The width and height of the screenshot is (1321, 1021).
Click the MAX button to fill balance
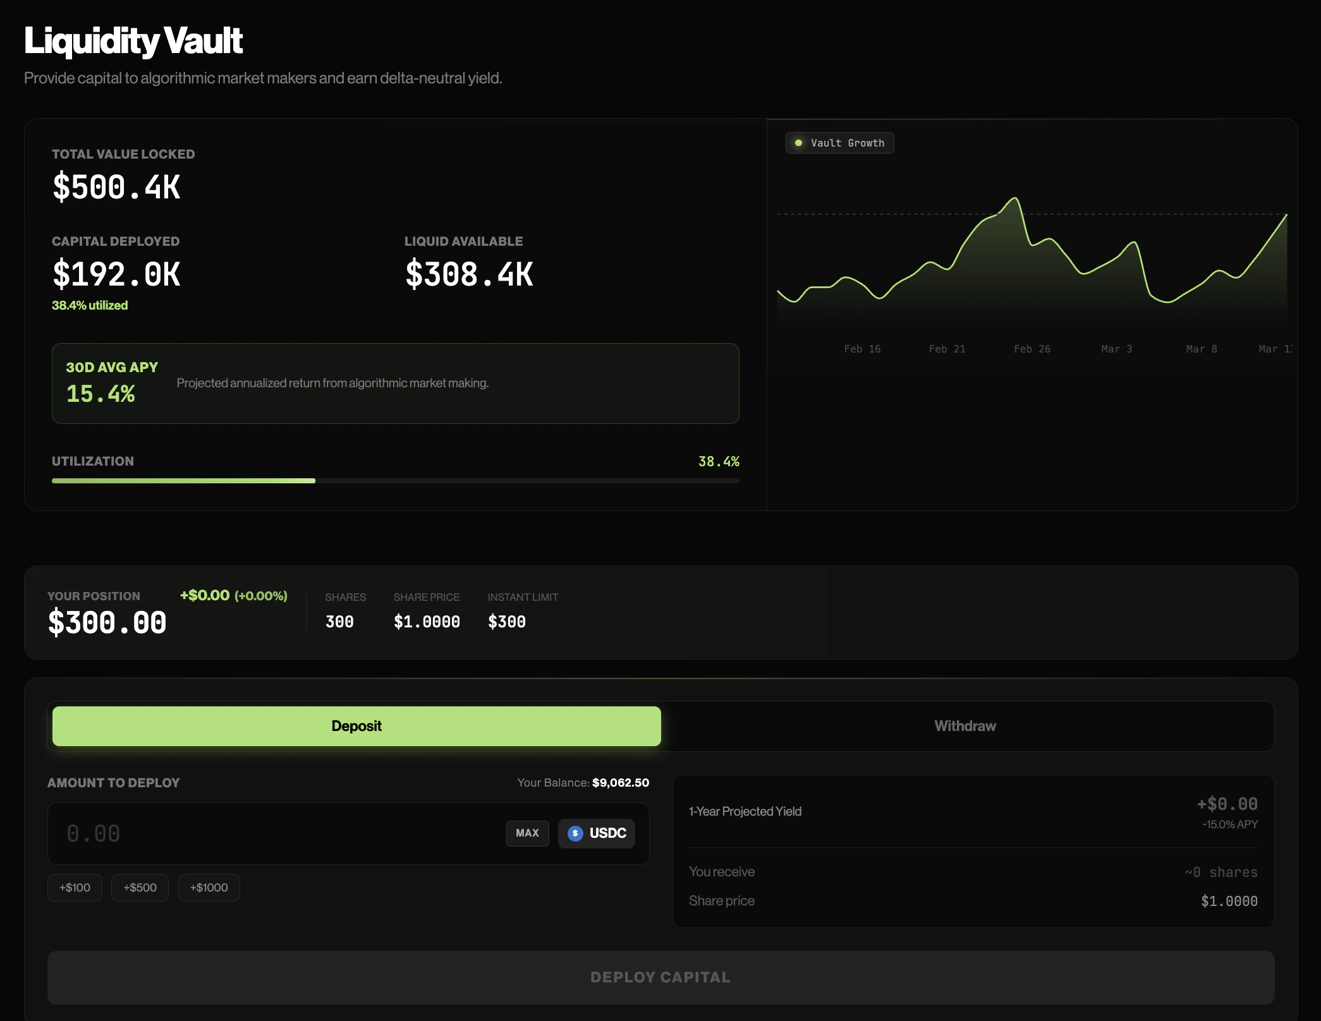pyautogui.click(x=527, y=833)
